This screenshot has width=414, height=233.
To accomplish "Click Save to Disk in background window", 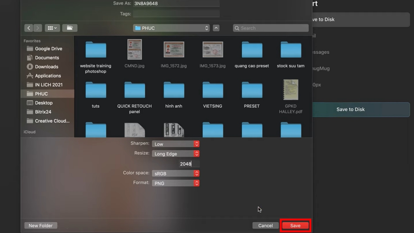I will [351, 109].
